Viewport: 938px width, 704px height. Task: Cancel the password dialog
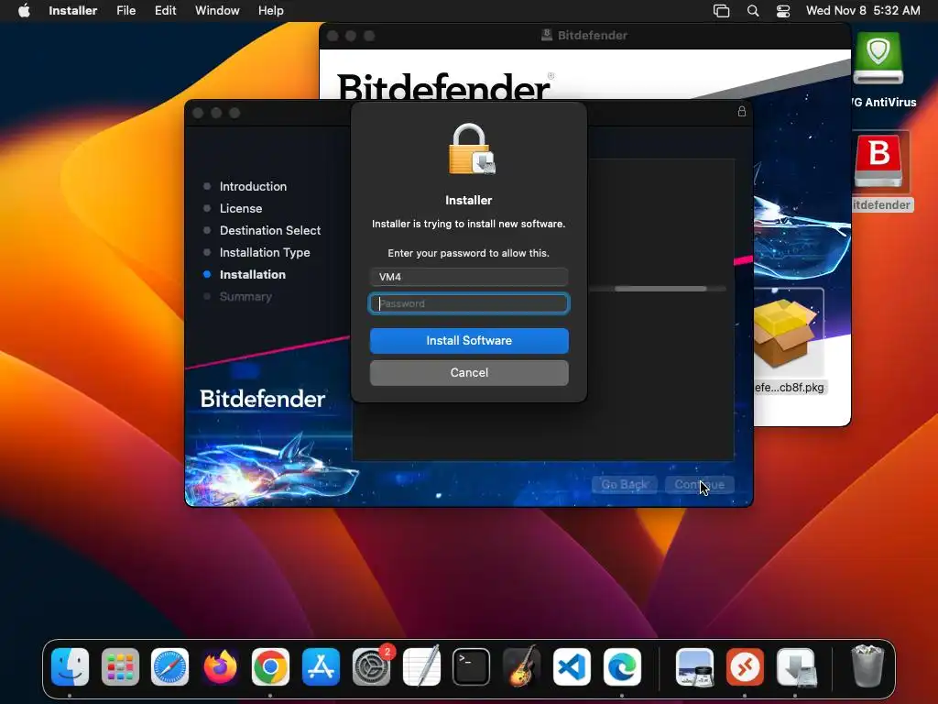pyautogui.click(x=469, y=372)
